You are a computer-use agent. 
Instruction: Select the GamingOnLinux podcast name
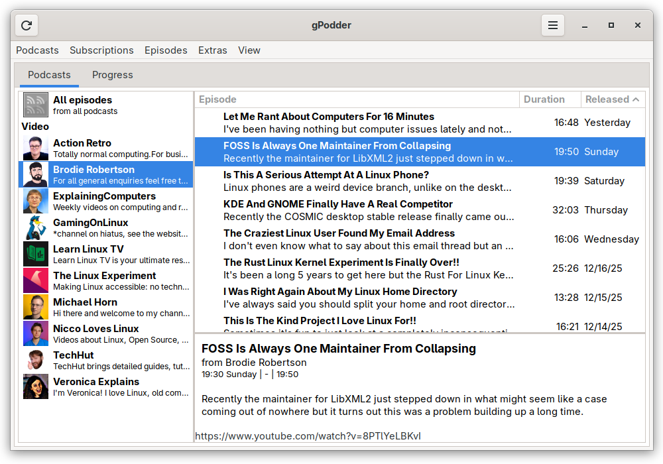coord(90,223)
